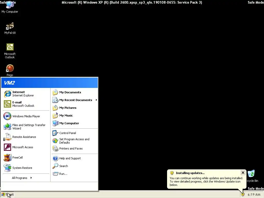Launch Windows Media Player icon
Viewport: 264px width, 198px height.
click(x=7, y=116)
